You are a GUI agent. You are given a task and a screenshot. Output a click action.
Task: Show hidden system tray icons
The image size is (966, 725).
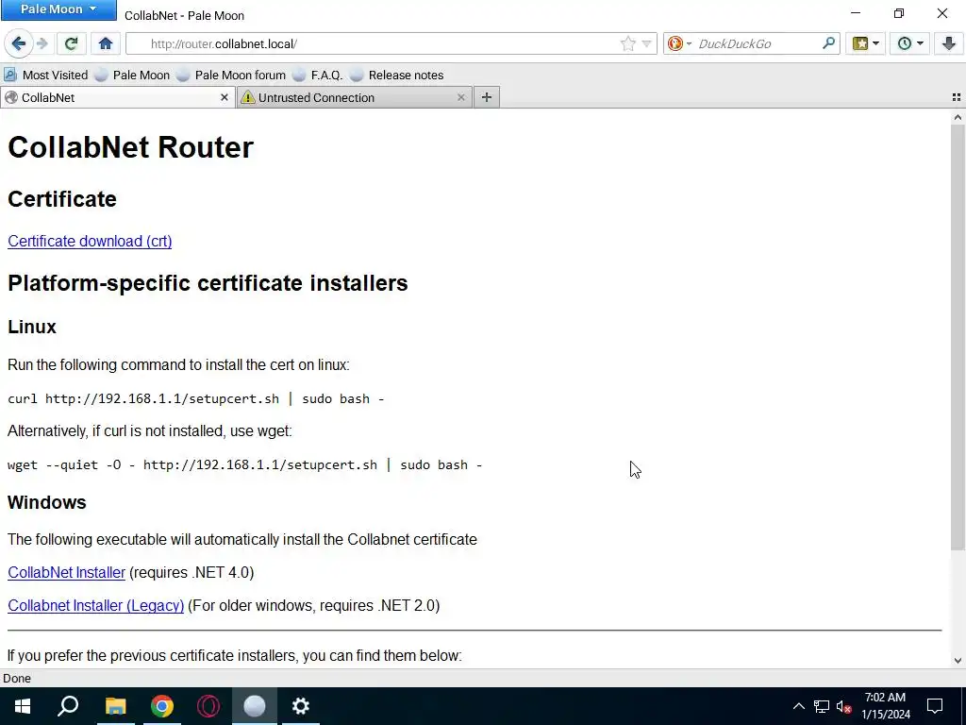[798, 706]
